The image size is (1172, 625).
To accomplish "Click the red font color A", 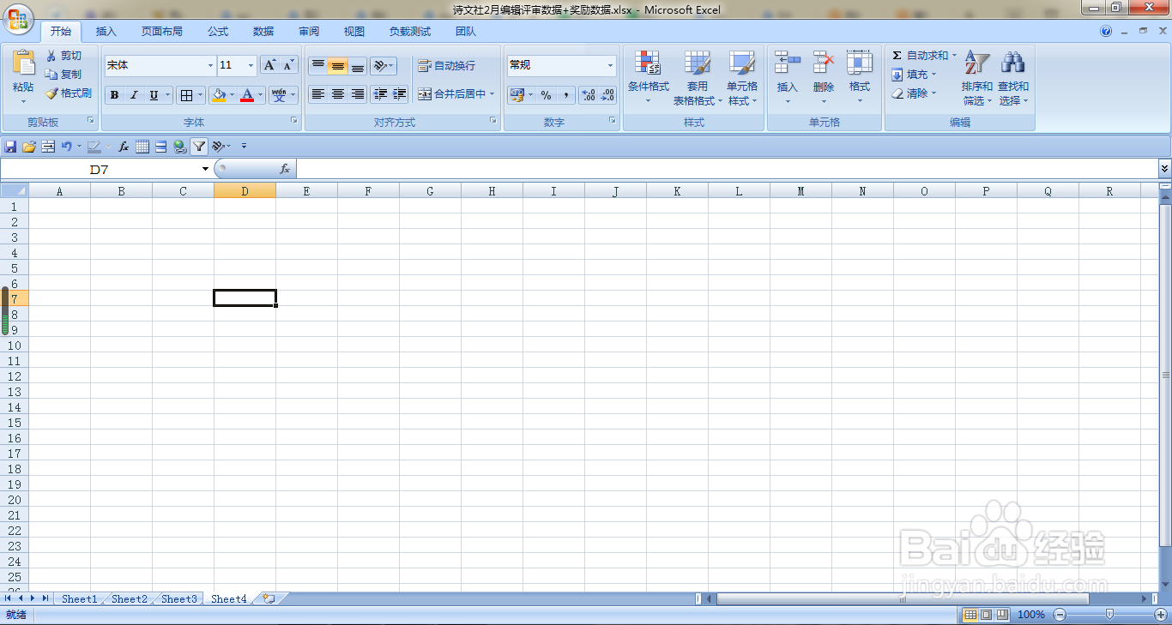I will click(x=247, y=95).
